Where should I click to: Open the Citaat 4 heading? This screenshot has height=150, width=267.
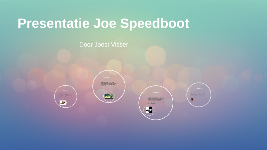(x=199, y=89)
